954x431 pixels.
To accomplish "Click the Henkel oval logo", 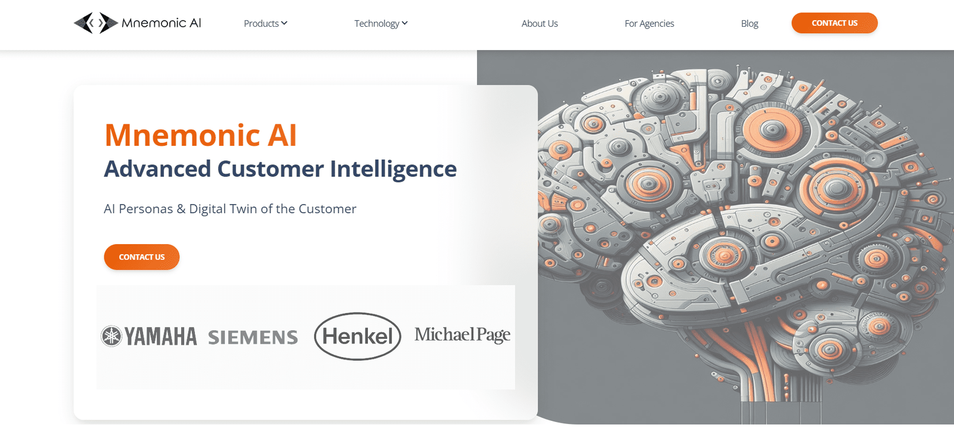I will coord(358,336).
